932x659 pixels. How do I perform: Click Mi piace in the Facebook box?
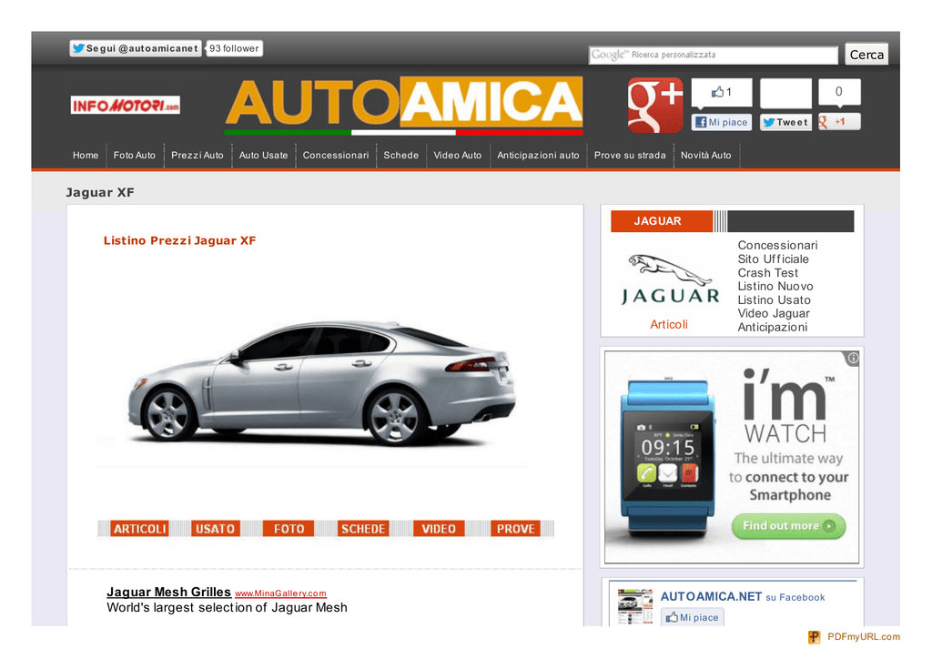(693, 617)
